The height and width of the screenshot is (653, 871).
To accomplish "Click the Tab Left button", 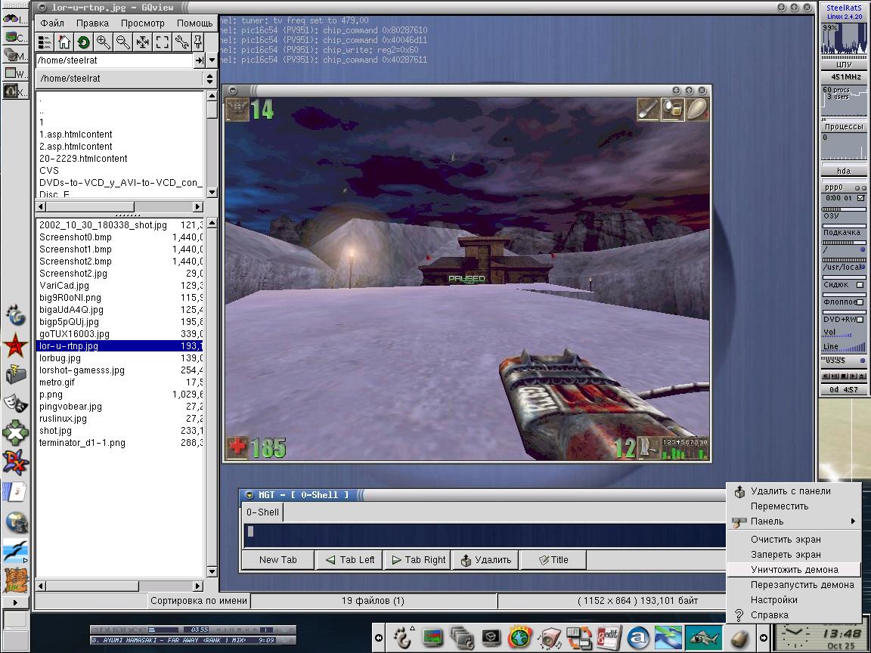I will click(349, 560).
